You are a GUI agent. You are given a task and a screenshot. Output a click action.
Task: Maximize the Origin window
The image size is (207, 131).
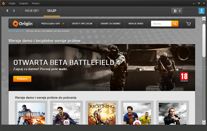coord(199,3)
